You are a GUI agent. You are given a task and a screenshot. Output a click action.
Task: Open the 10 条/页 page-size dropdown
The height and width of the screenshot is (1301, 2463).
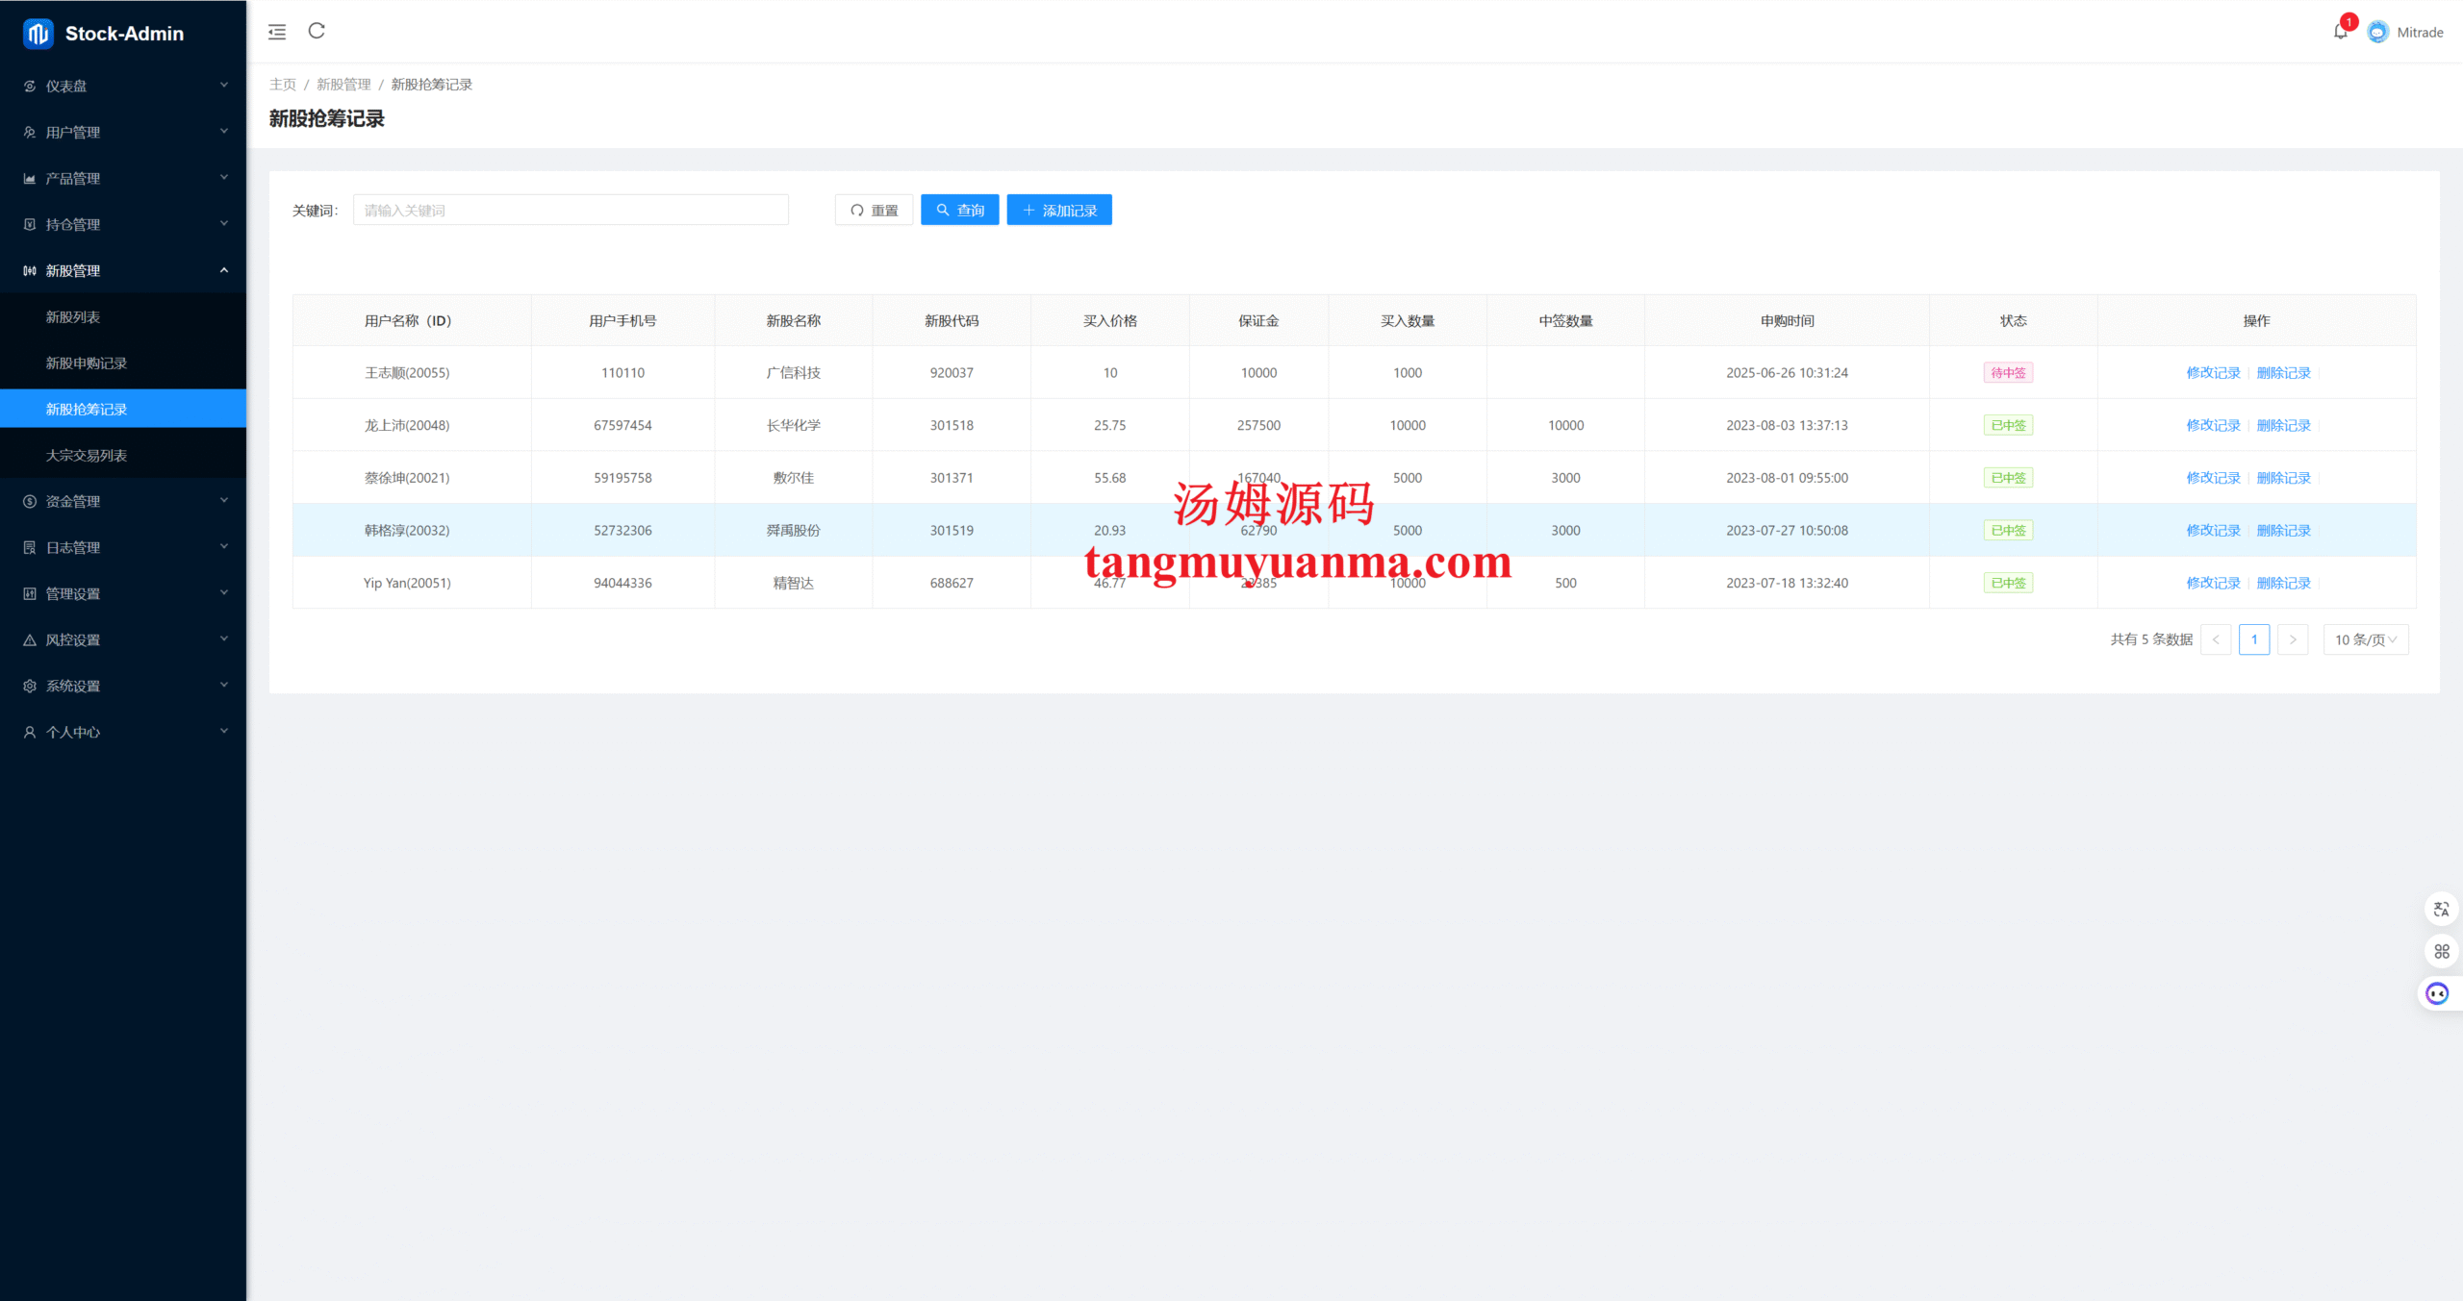coord(2365,639)
